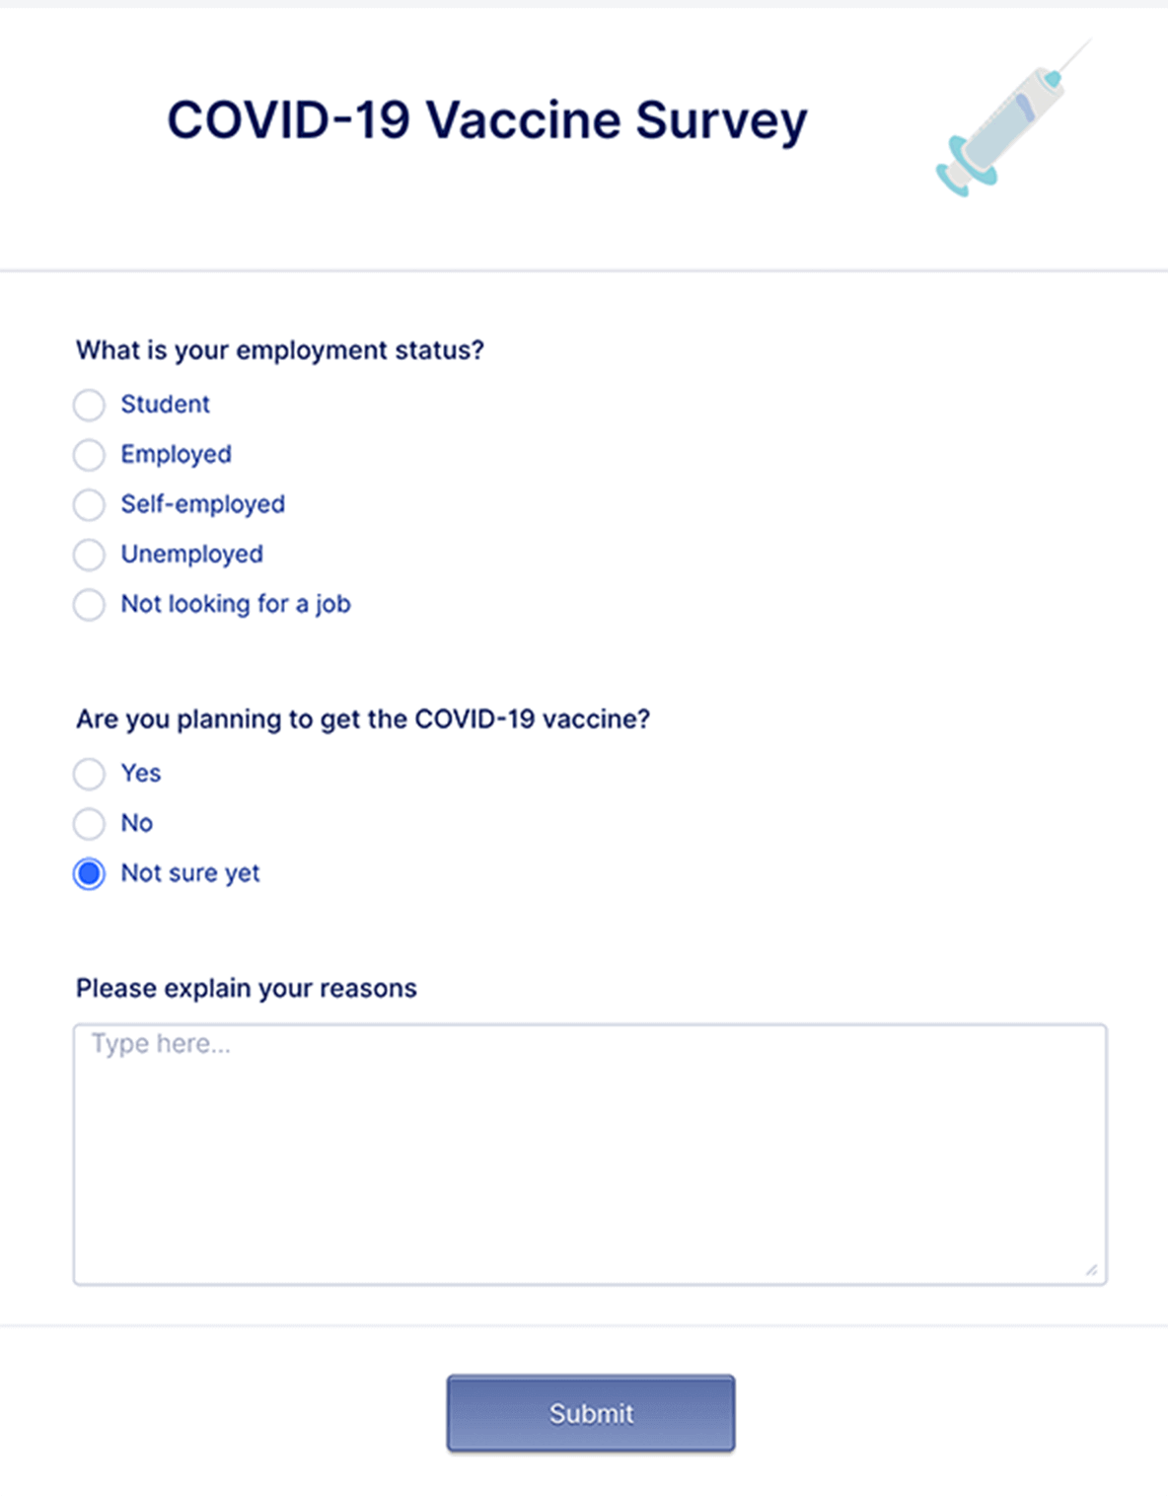
Task: Click the syringe icon in the header
Action: (x=1013, y=117)
